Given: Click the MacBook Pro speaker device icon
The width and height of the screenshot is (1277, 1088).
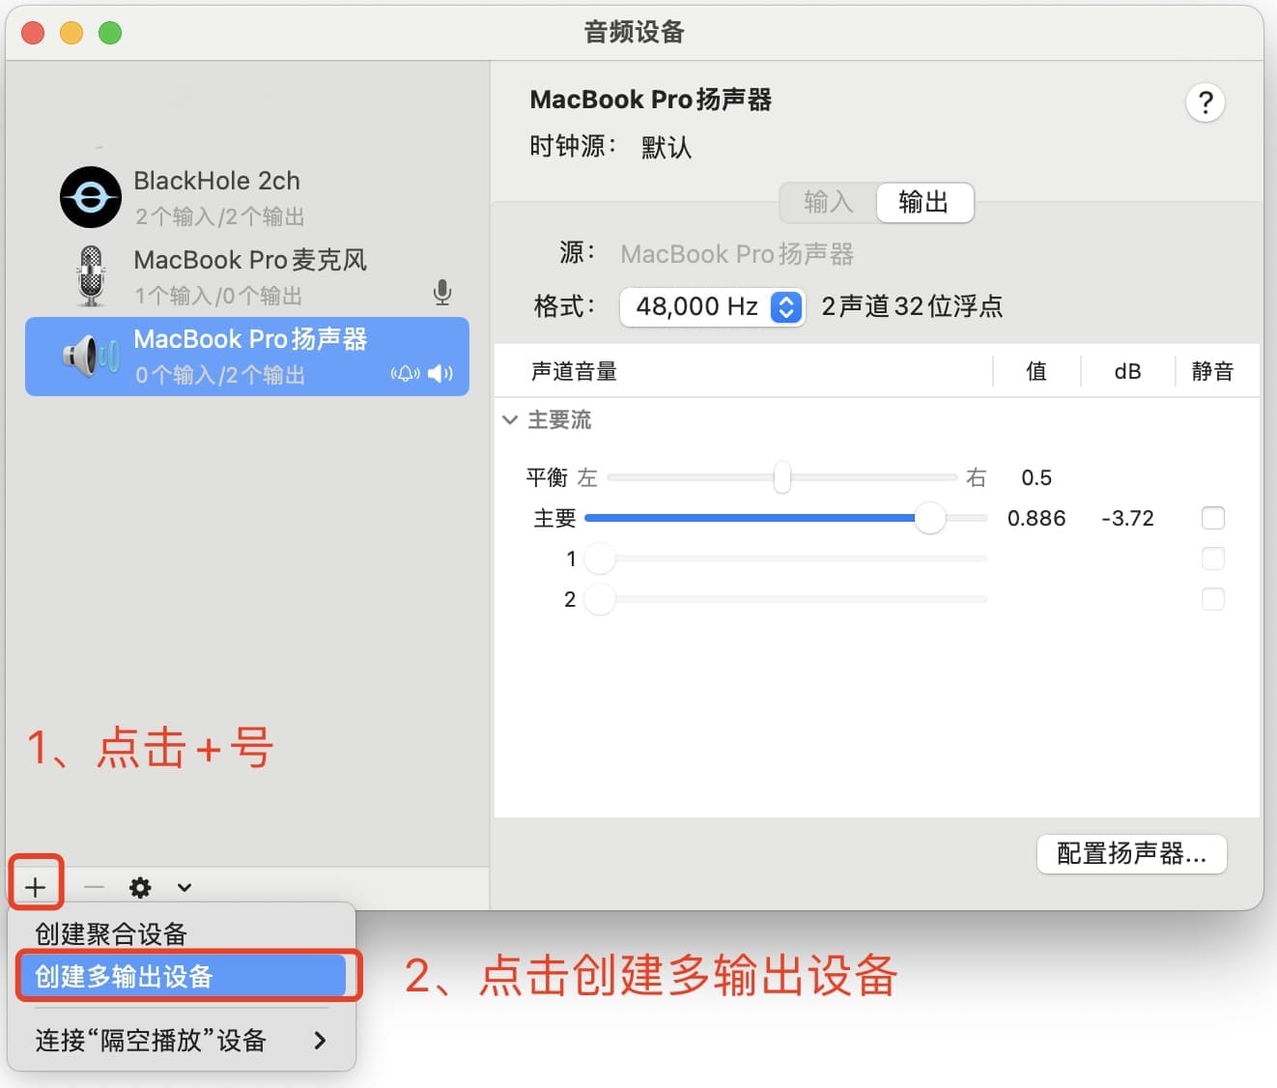Looking at the screenshot, I should (x=91, y=357).
